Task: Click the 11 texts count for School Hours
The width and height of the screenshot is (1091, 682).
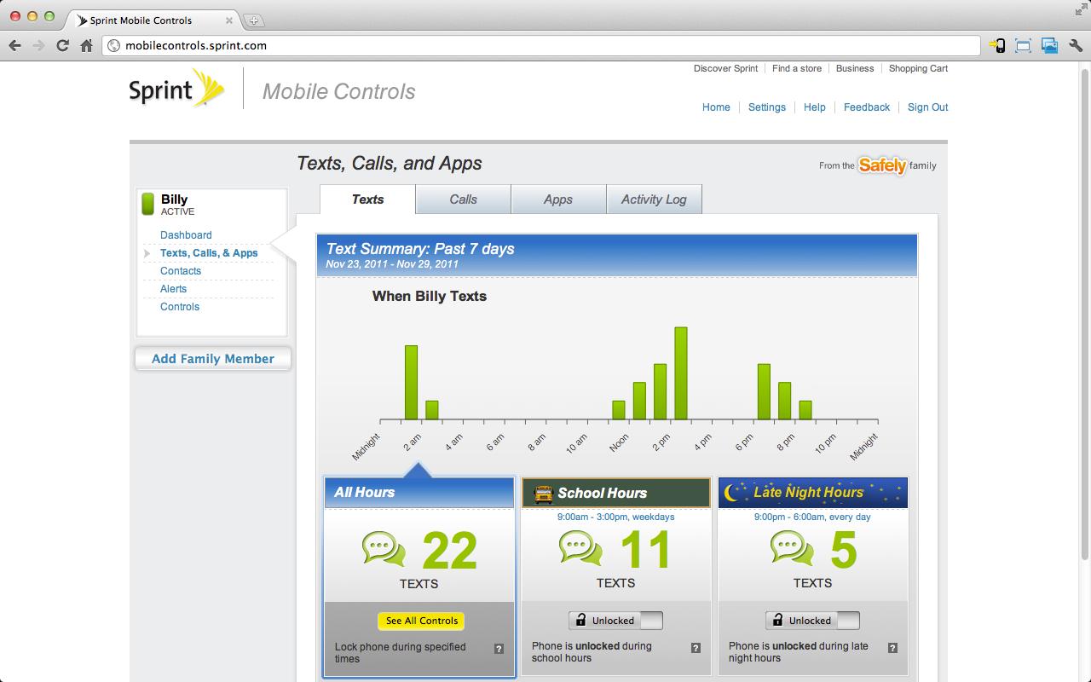Action: [645, 550]
